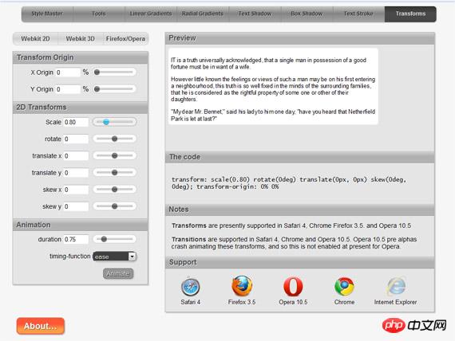Click the Scale slider handle
Screen dimensions: 455x341
click(x=106, y=122)
